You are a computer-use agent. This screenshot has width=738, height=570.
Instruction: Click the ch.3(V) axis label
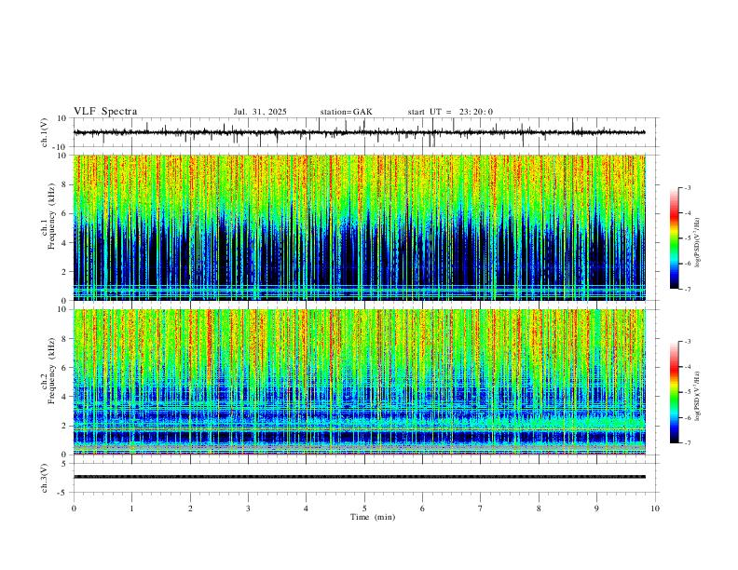coord(45,478)
